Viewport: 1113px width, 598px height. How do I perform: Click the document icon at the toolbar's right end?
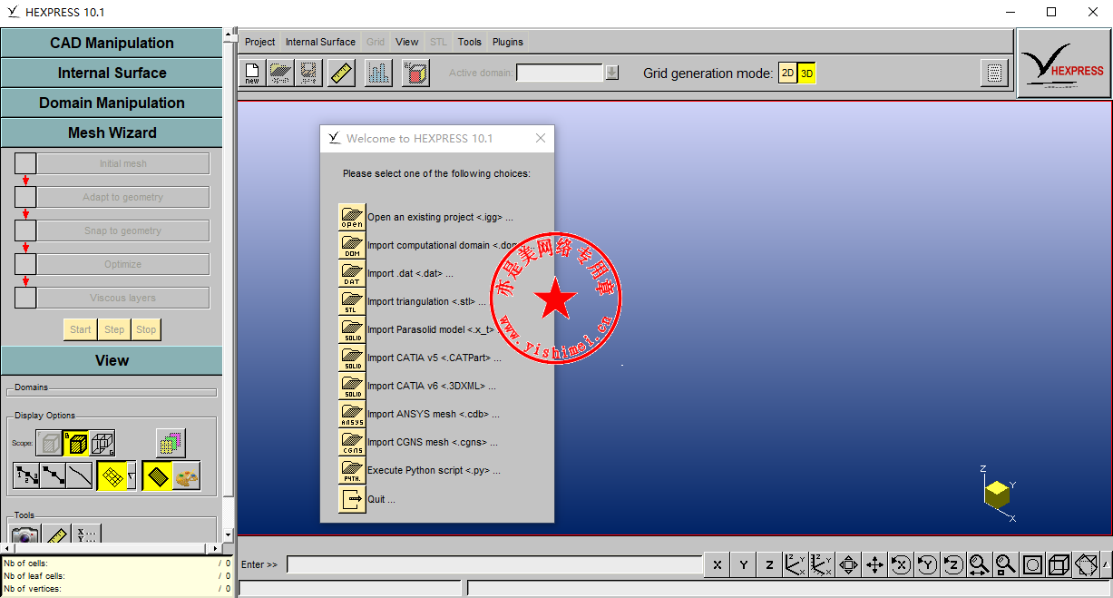click(x=994, y=74)
